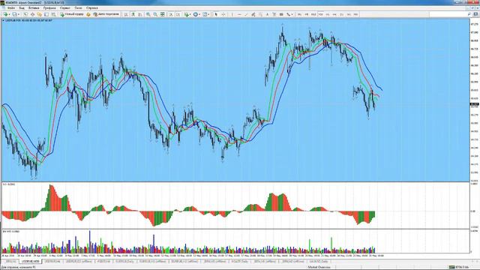Click the magnifier search icon
Image resolution: width=480 pixels, height=270 pixels.
point(469,14)
